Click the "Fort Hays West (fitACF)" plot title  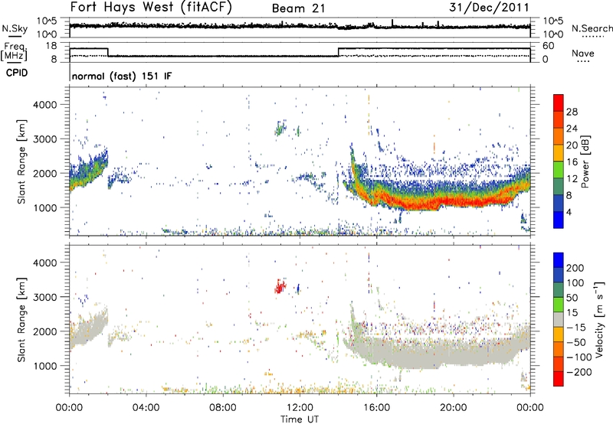pyautogui.click(x=151, y=7)
